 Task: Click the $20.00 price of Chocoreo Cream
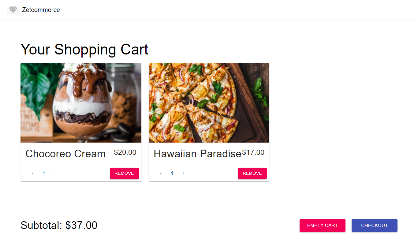point(125,152)
